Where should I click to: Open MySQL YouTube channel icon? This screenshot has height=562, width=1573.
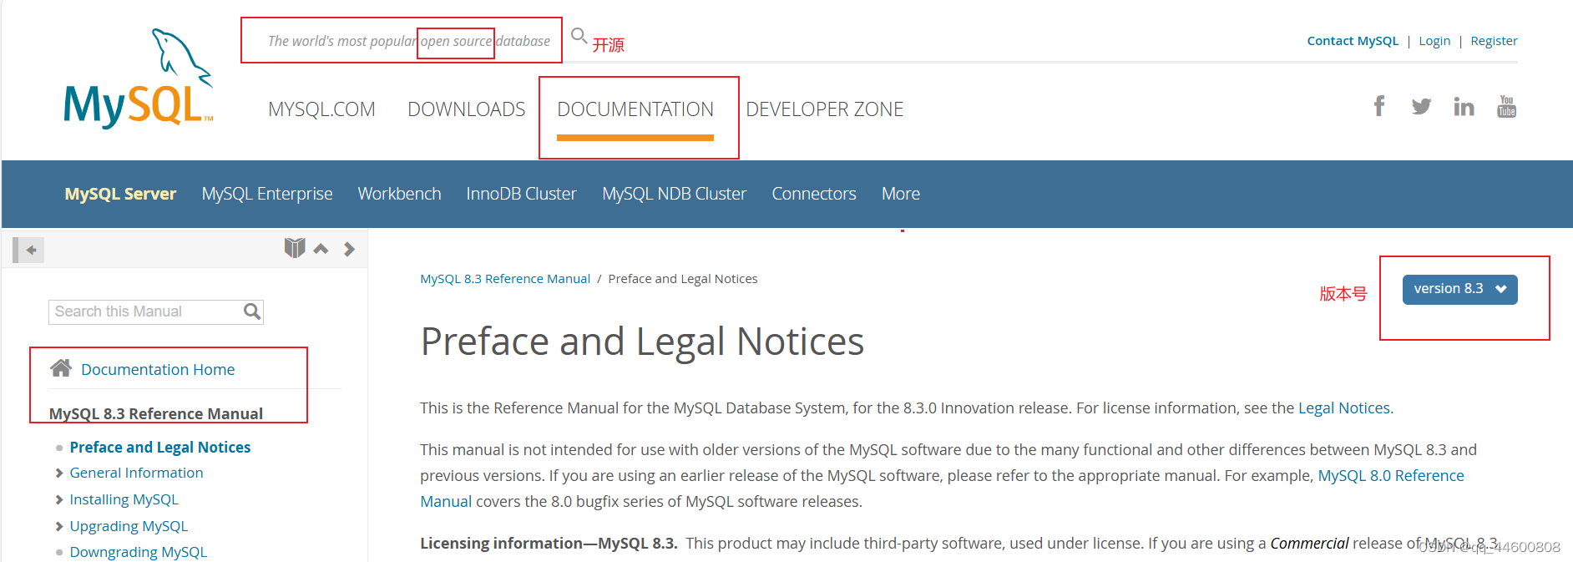click(x=1507, y=106)
